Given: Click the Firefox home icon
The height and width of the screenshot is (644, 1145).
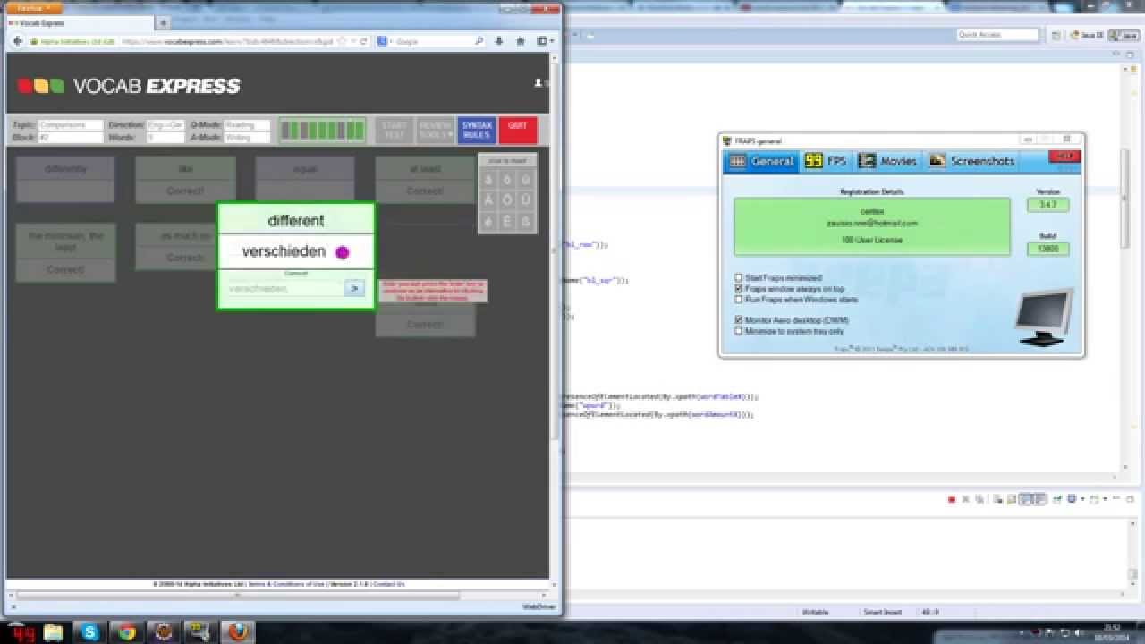Looking at the screenshot, I should point(520,41).
